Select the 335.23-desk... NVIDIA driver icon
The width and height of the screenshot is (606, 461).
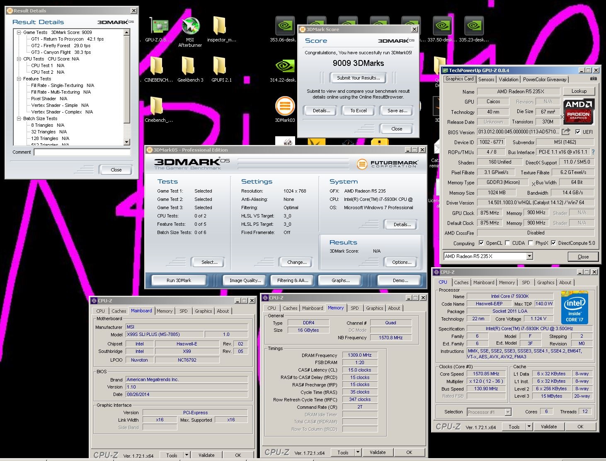click(474, 27)
